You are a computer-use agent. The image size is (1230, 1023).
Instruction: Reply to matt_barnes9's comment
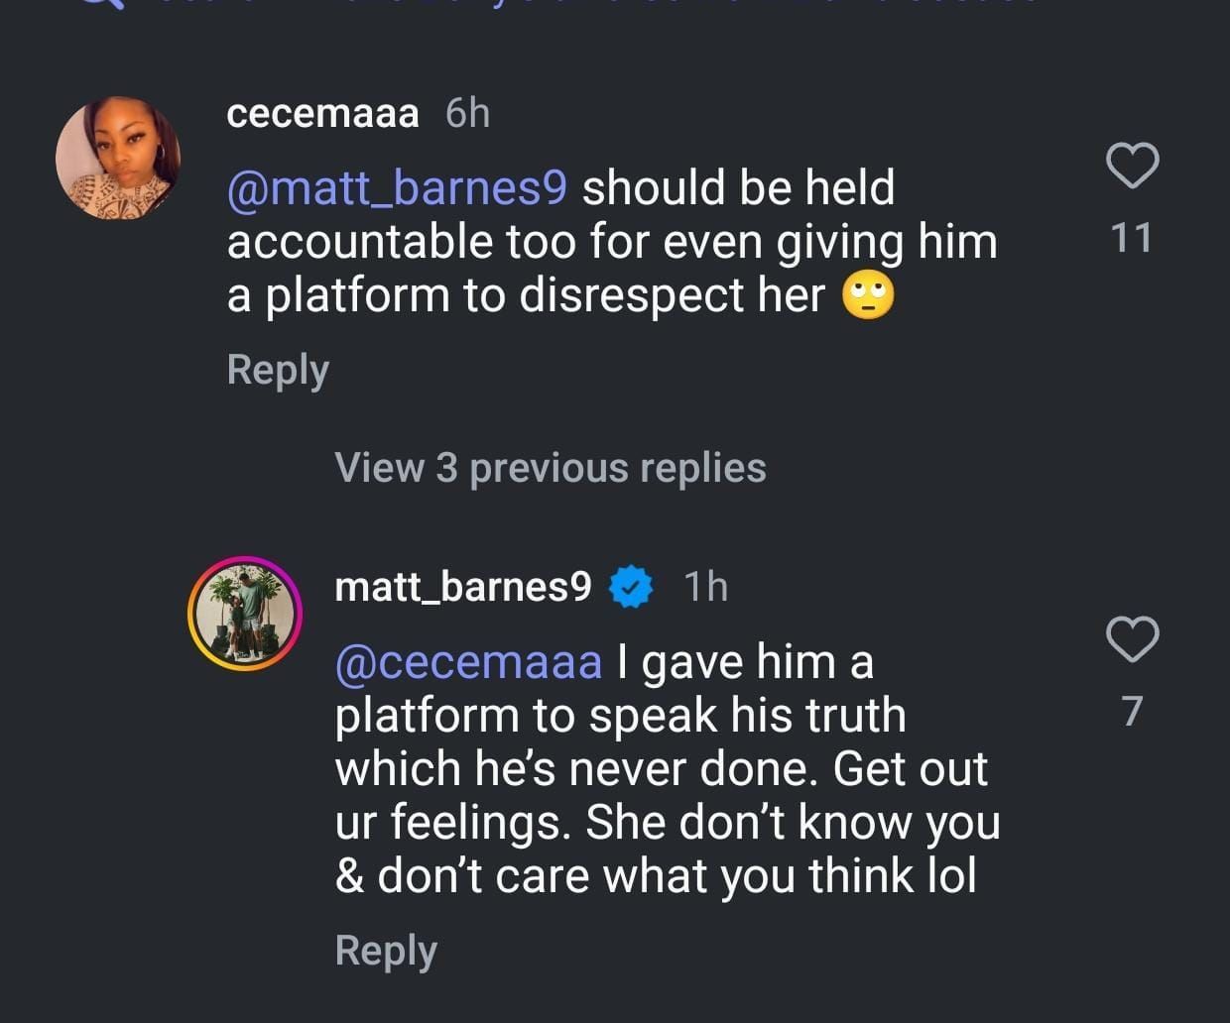pos(386,951)
